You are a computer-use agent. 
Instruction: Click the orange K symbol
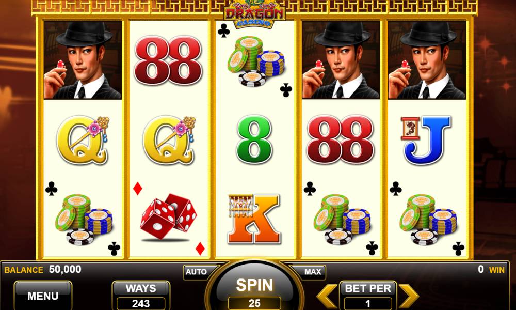[254, 219]
